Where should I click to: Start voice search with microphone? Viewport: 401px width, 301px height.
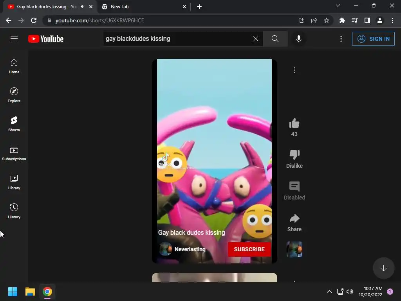pyautogui.click(x=298, y=39)
